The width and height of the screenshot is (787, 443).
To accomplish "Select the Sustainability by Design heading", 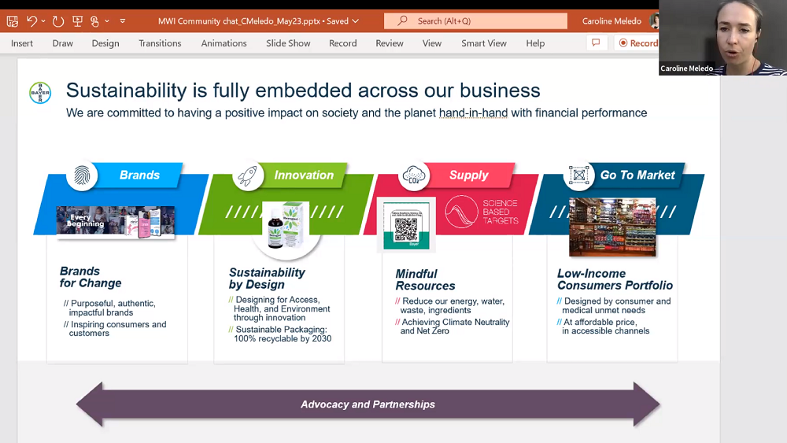I will click(267, 279).
